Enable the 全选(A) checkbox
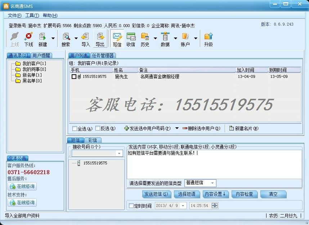 (x=75, y=128)
